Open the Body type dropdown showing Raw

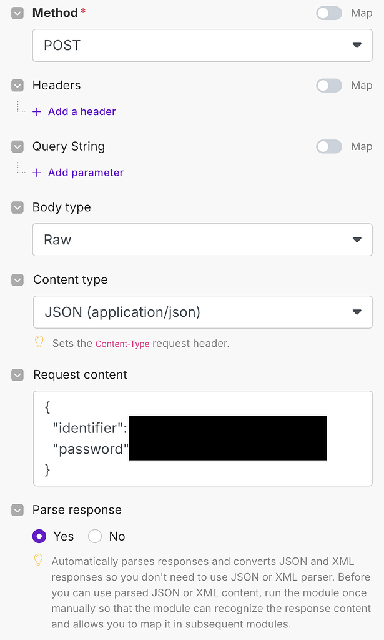click(202, 240)
